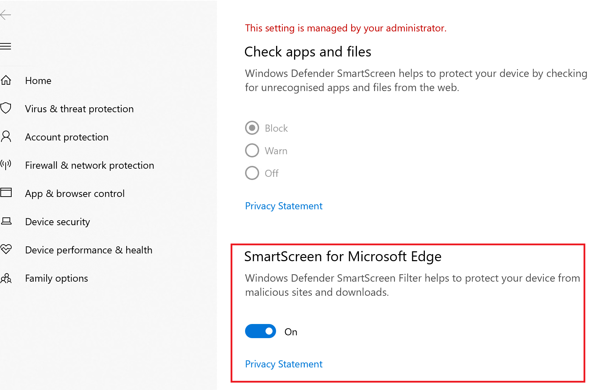The width and height of the screenshot is (598, 390).
Task: Select the Off radio button
Action: [252, 173]
